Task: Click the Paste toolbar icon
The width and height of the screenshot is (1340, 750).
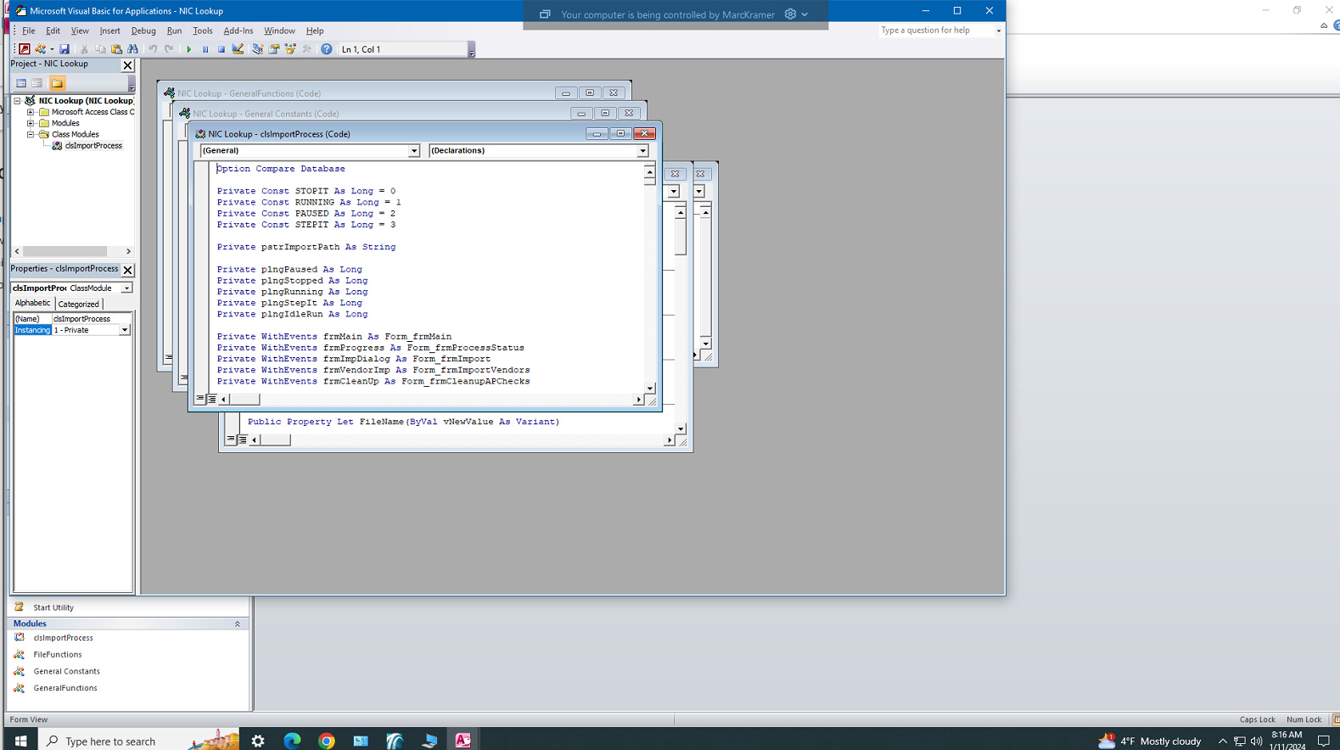Action: point(116,49)
